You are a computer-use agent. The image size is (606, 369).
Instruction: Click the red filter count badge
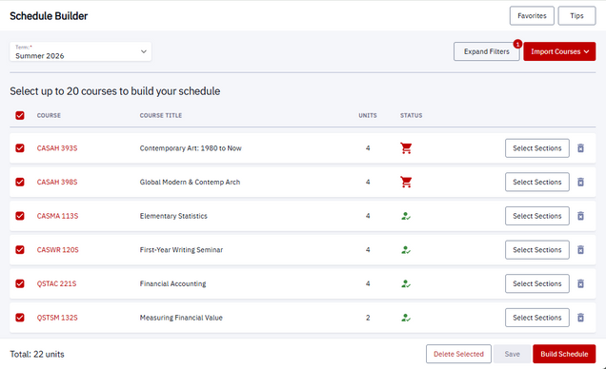[x=517, y=44]
